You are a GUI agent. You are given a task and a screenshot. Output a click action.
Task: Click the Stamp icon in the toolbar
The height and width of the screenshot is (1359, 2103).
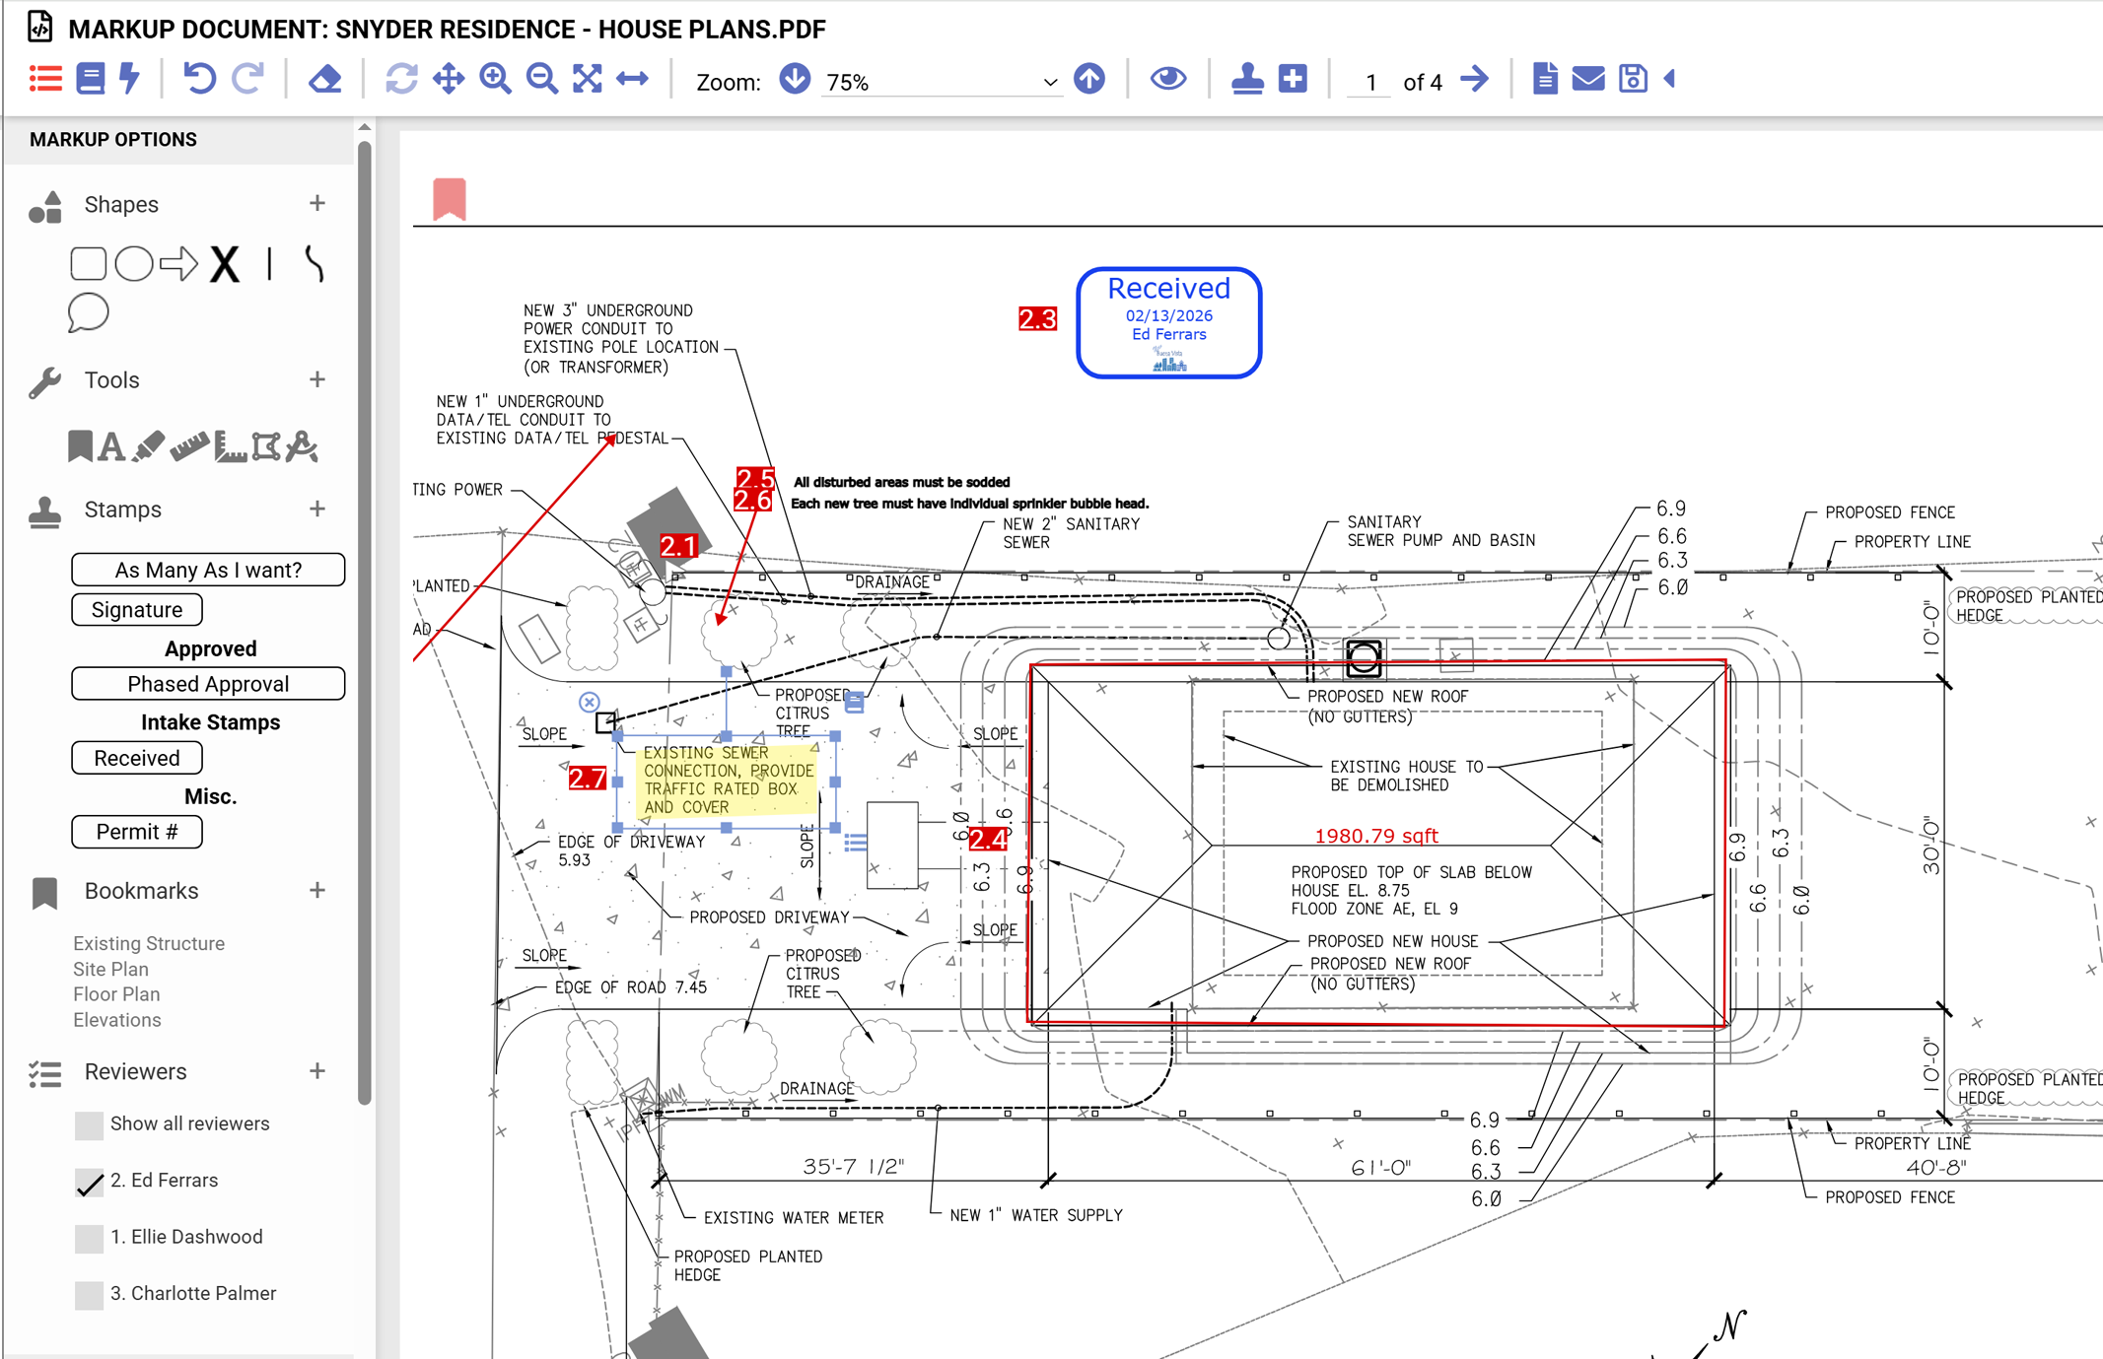(x=1246, y=79)
